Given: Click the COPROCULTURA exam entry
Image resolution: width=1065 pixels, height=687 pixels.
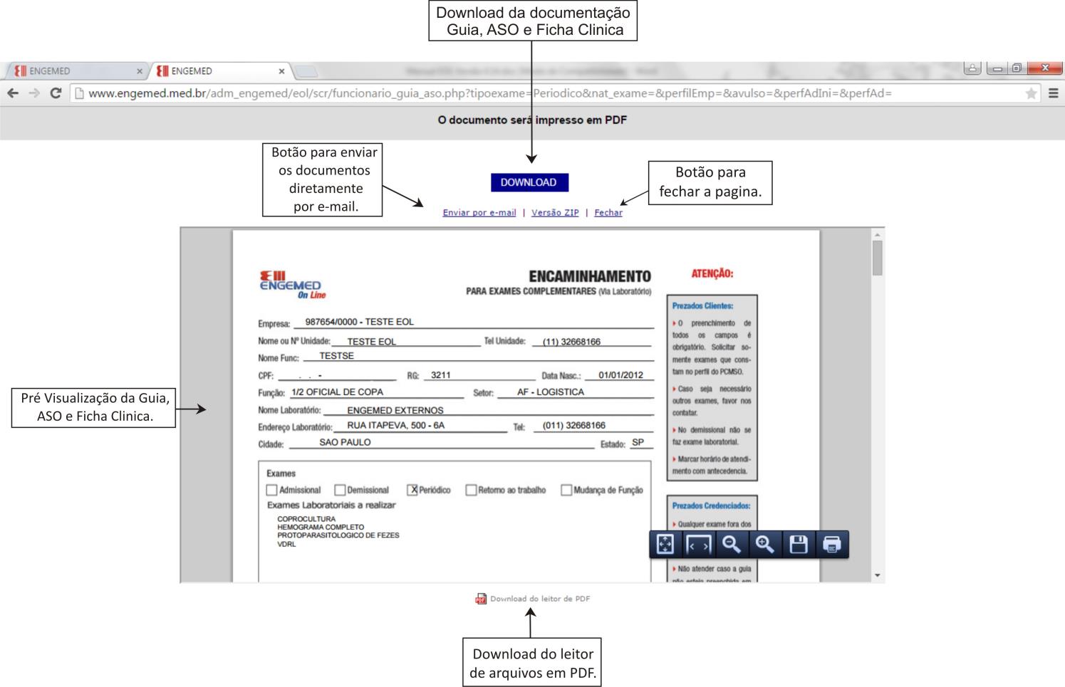Looking at the screenshot, I should tap(306, 519).
